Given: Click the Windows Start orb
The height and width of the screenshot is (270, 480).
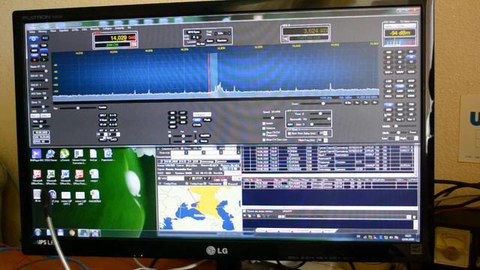Looking at the screenshot, I should point(38,232).
